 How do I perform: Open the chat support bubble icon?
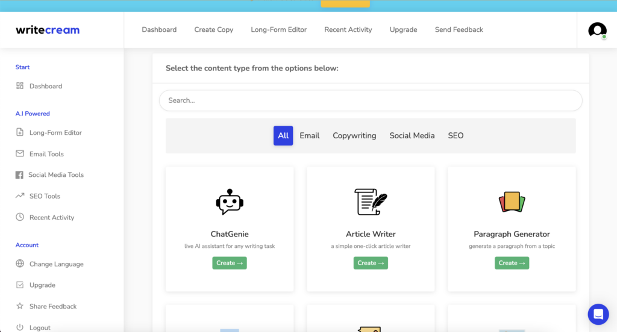click(598, 314)
